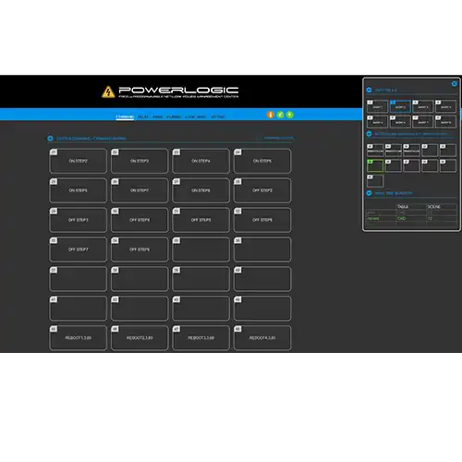
Task: Run the ON STEP2 command
Action: tap(78, 161)
